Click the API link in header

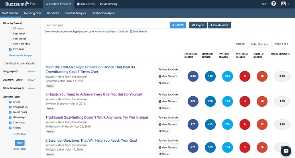point(264,4)
